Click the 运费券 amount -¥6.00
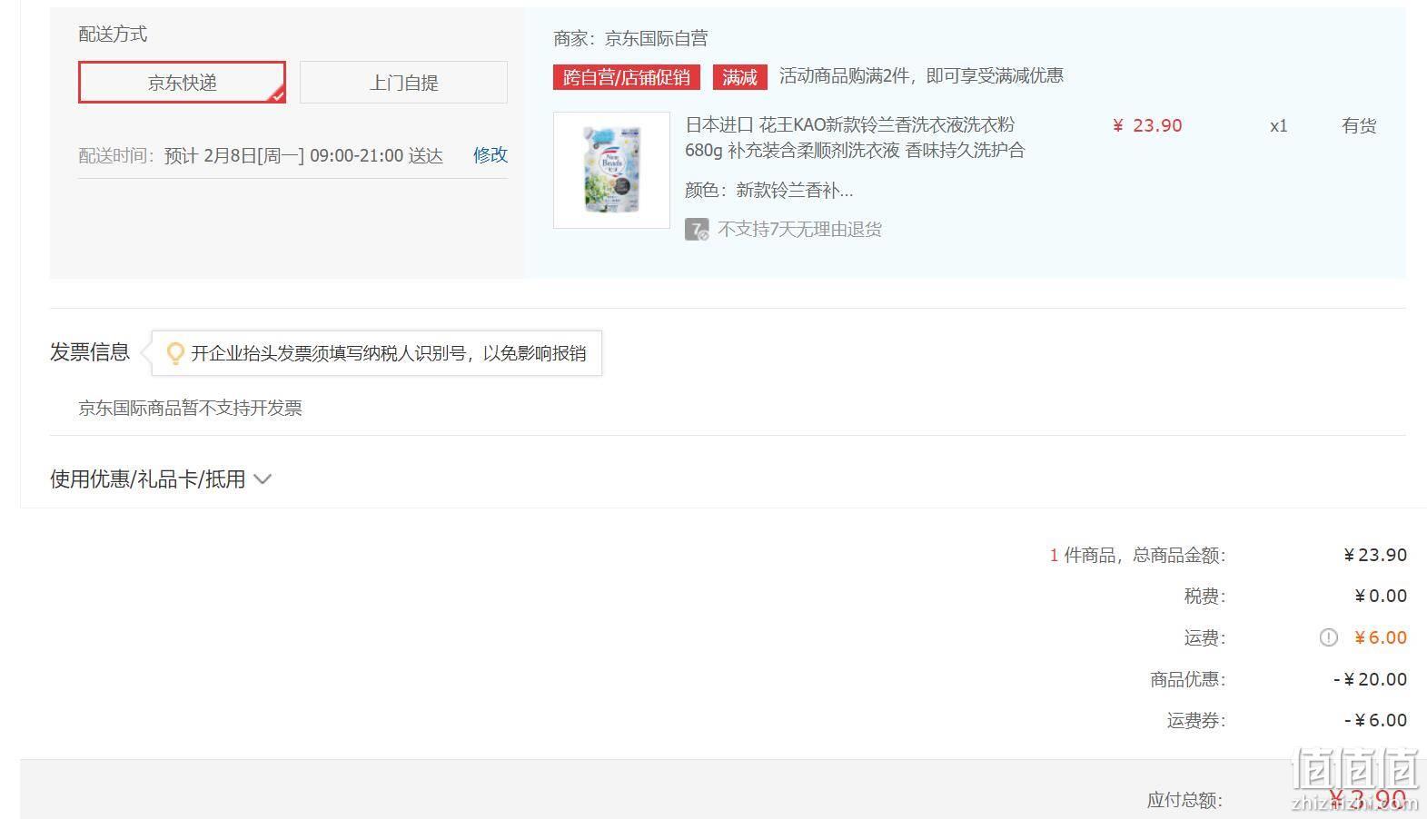 click(1376, 720)
